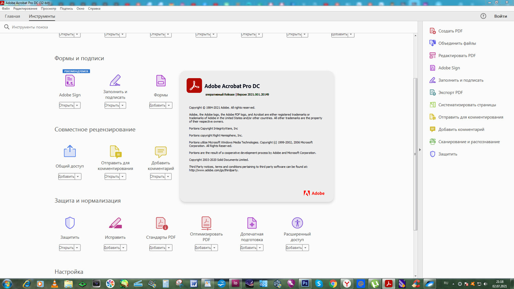The image size is (514, 289).
Task: Switch to the Главная tab
Action: pos(12,16)
